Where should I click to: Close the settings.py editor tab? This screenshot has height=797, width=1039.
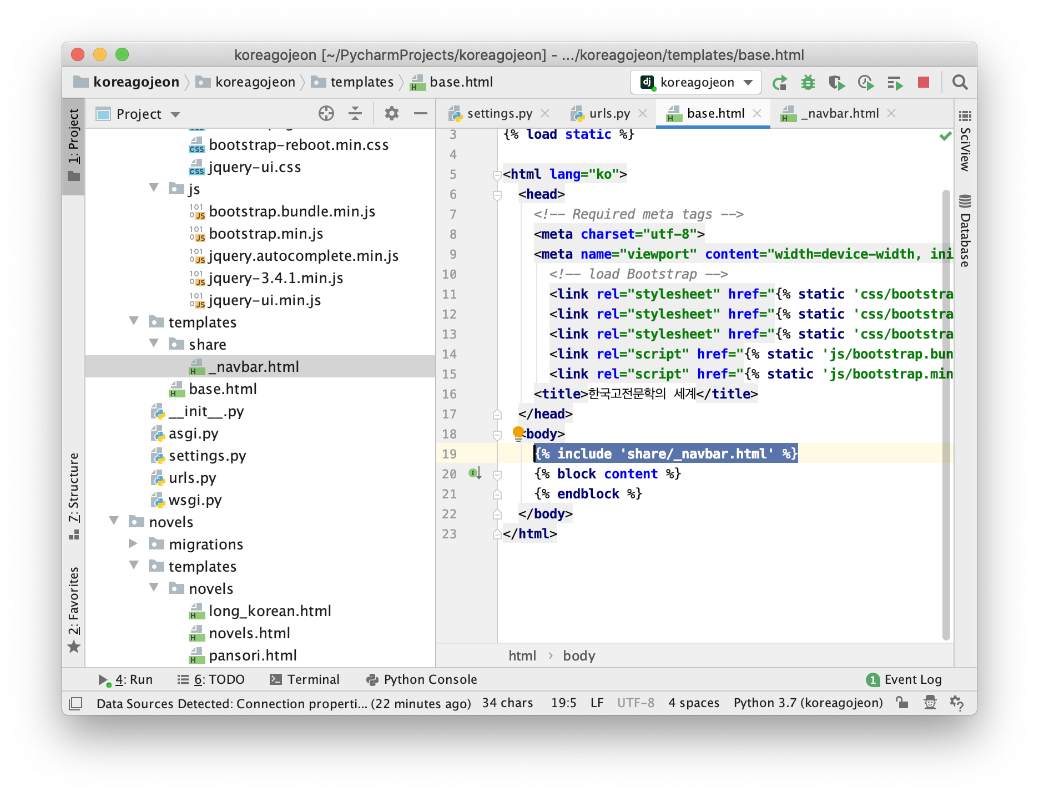545,113
